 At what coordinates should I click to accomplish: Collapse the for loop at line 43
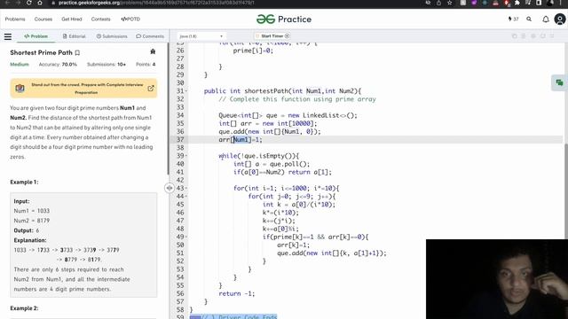pos(186,189)
